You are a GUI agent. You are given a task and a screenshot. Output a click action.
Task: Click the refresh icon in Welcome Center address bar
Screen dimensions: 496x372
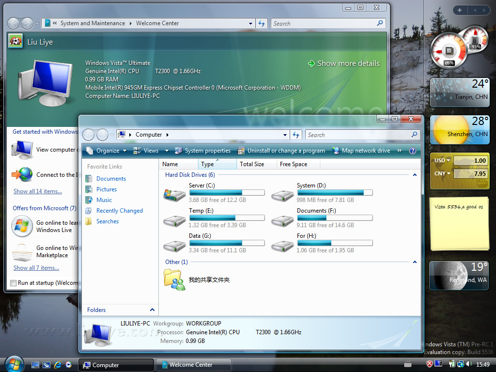point(262,23)
